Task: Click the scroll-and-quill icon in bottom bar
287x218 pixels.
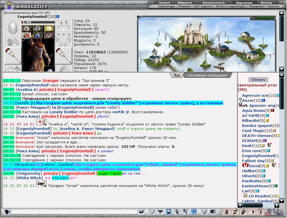Action: 235,212
